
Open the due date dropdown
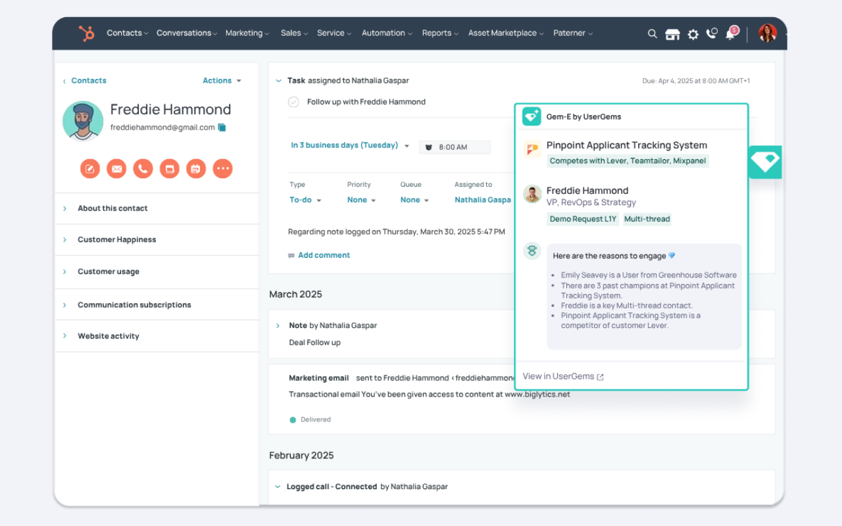point(350,145)
